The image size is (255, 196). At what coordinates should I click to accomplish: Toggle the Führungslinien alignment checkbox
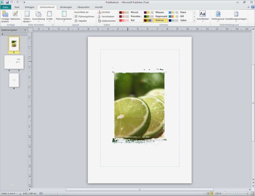[x=76, y=16]
